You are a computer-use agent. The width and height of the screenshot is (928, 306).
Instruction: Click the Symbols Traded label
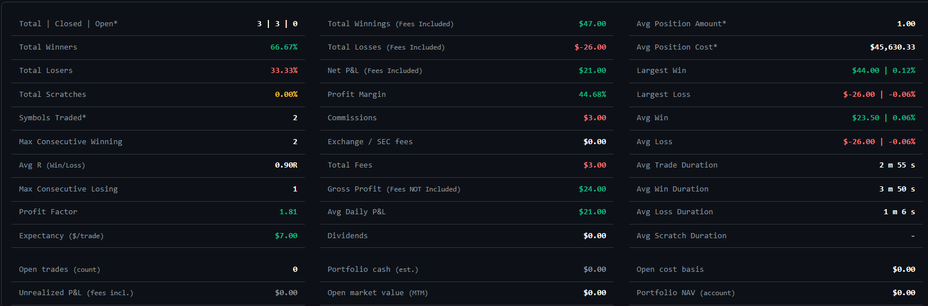53,118
